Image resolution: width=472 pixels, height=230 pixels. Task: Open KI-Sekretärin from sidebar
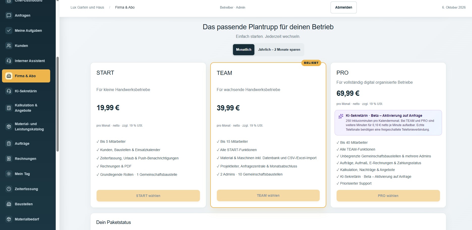coord(26,91)
